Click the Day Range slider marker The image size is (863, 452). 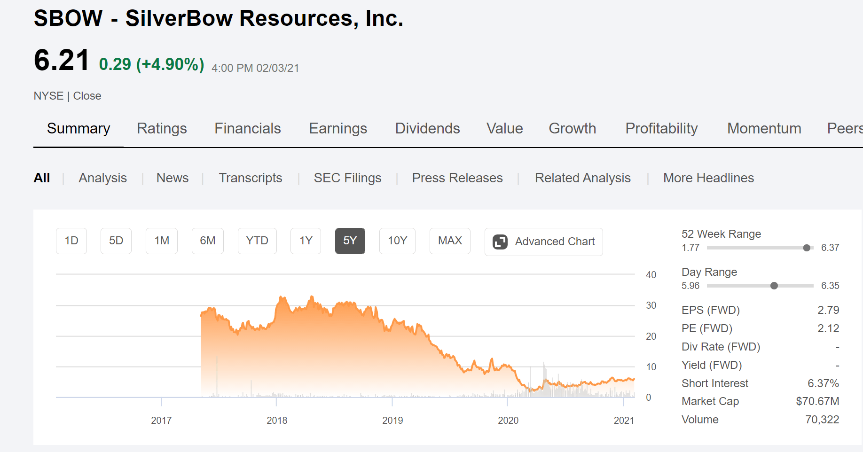(x=774, y=286)
